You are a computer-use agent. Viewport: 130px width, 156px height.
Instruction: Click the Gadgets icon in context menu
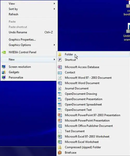[x=4, y=72]
